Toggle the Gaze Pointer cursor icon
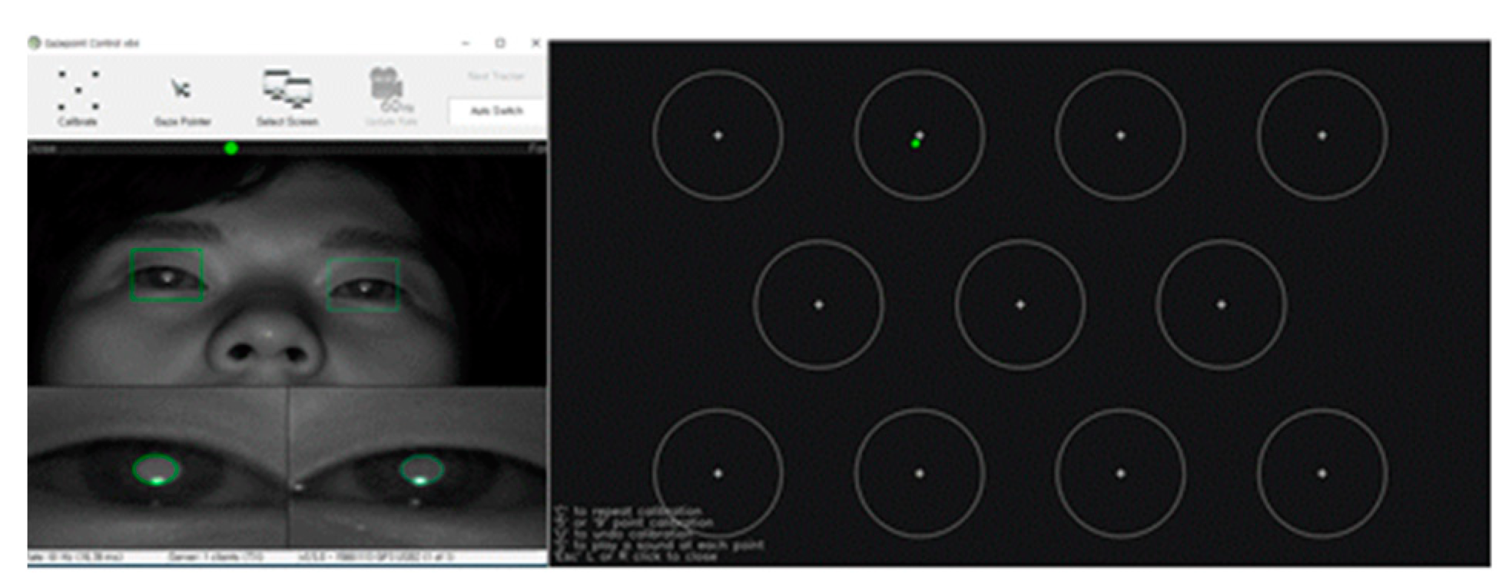Image resolution: width=1509 pixels, height=587 pixels. (181, 90)
